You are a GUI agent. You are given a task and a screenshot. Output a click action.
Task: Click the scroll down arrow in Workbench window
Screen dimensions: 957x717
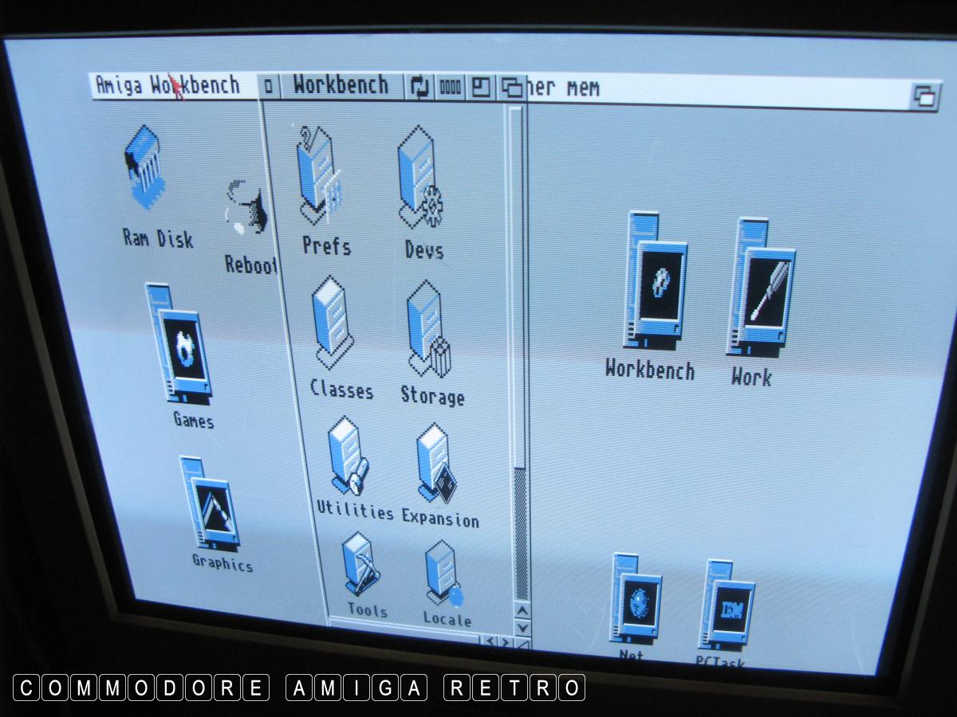pyautogui.click(x=522, y=628)
